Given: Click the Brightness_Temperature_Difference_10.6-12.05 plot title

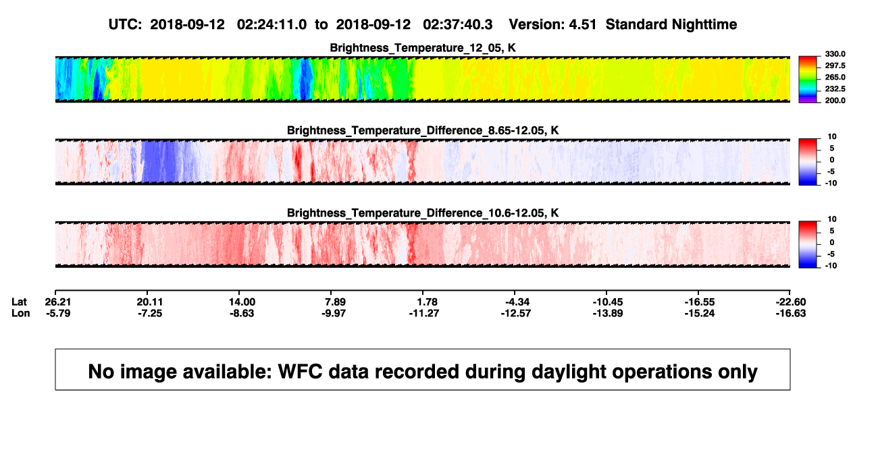Looking at the screenshot, I should tap(423, 213).
